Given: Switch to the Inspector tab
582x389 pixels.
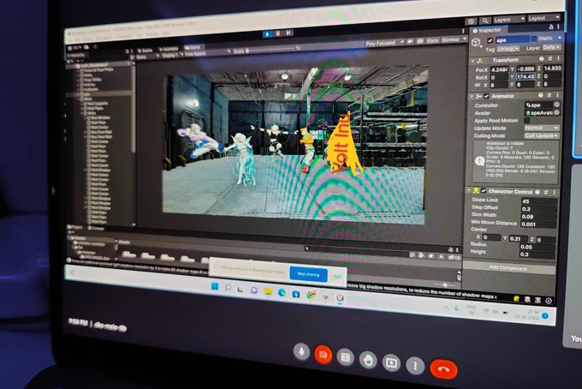Looking at the screenshot, I should click(488, 31).
